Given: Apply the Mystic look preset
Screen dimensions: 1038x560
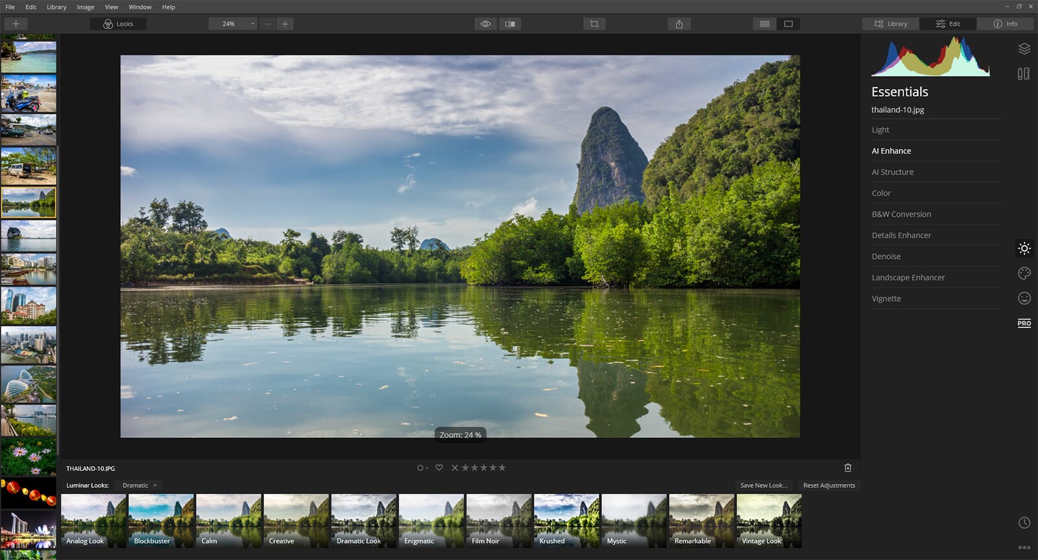Looking at the screenshot, I should [x=634, y=521].
